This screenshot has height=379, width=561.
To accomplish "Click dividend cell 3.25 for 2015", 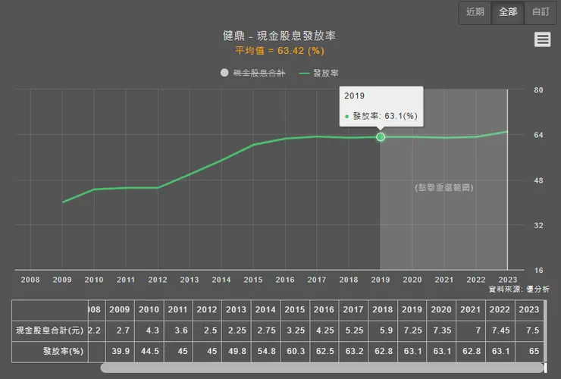I will (x=296, y=330).
